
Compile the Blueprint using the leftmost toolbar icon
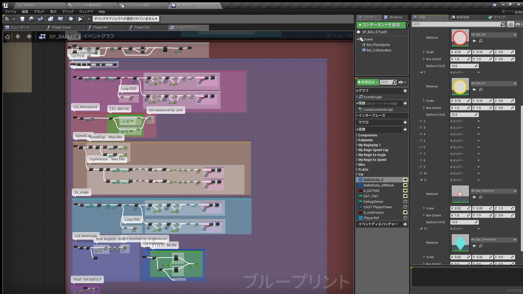(x=7, y=18)
